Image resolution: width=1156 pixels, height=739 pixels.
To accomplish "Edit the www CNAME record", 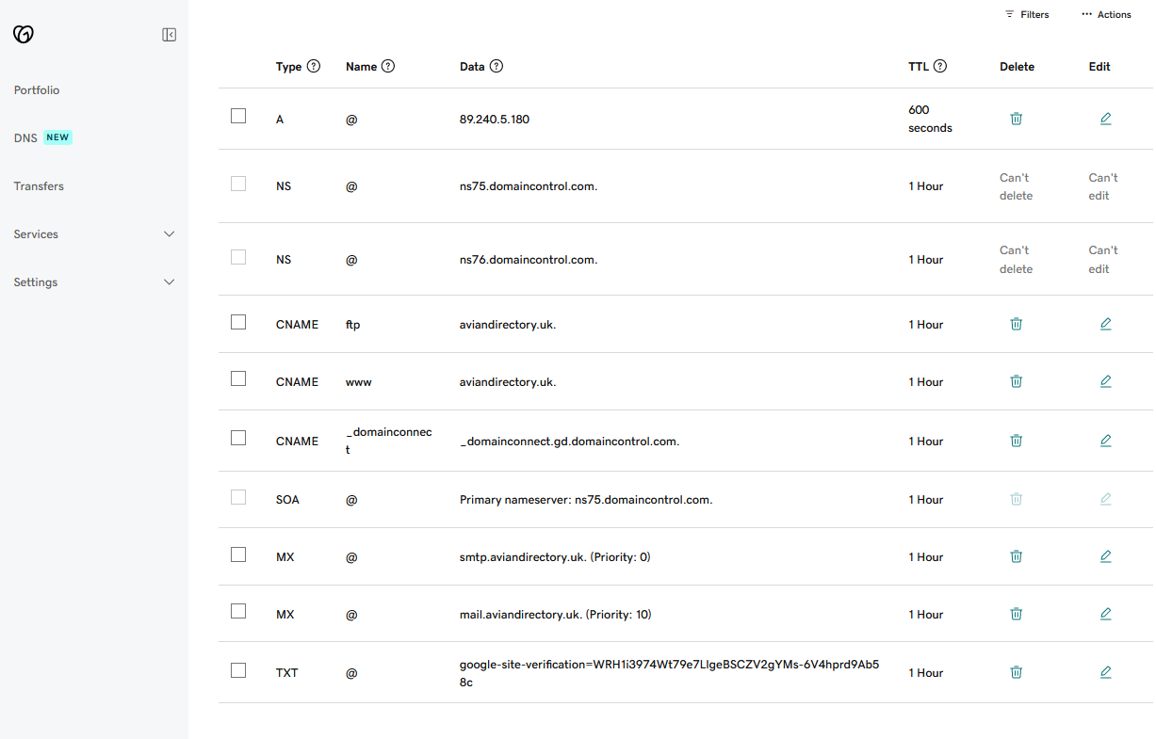I will pos(1105,381).
